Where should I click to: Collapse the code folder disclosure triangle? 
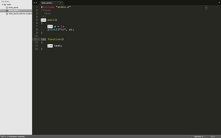(x=3, y=4)
